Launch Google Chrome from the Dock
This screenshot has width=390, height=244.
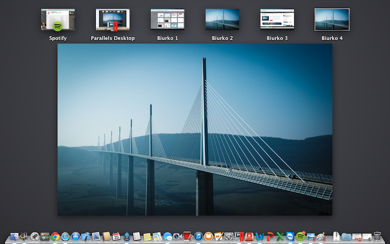pyautogui.click(x=55, y=236)
